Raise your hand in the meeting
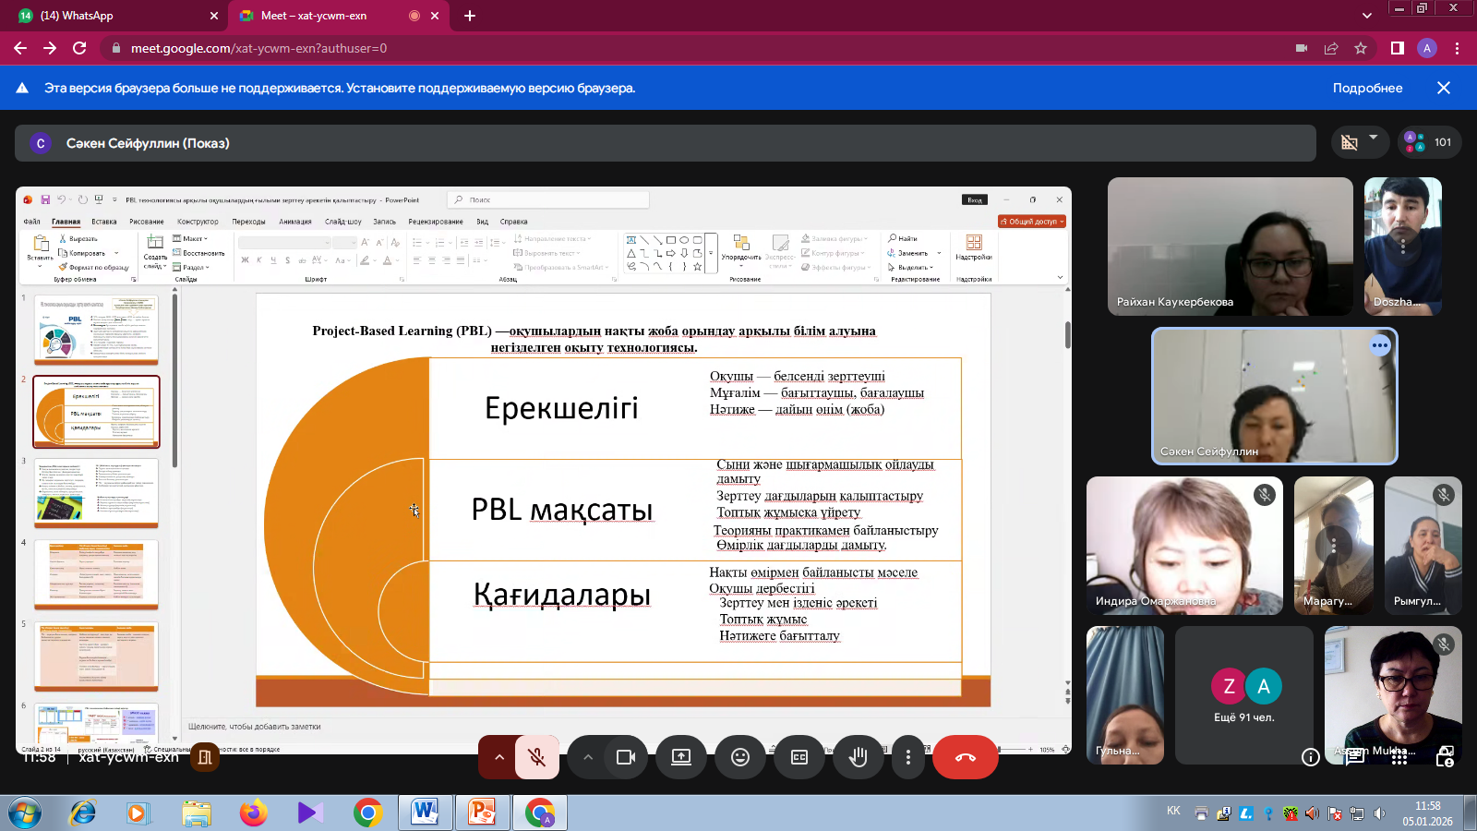The height and width of the screenshot is (831, 1477). [859, 757]
